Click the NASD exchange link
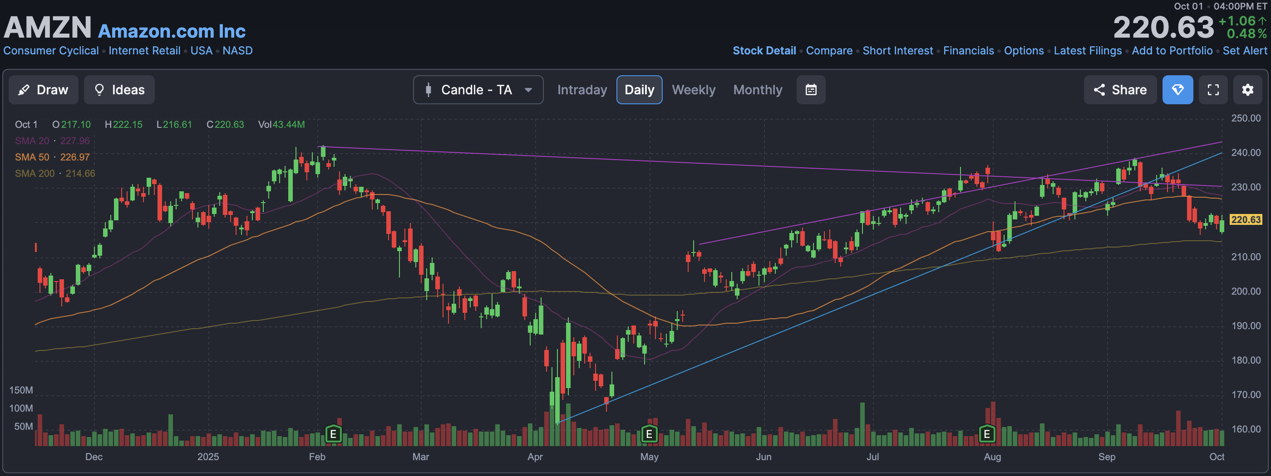1271x476 pixels. click(237, 51)
